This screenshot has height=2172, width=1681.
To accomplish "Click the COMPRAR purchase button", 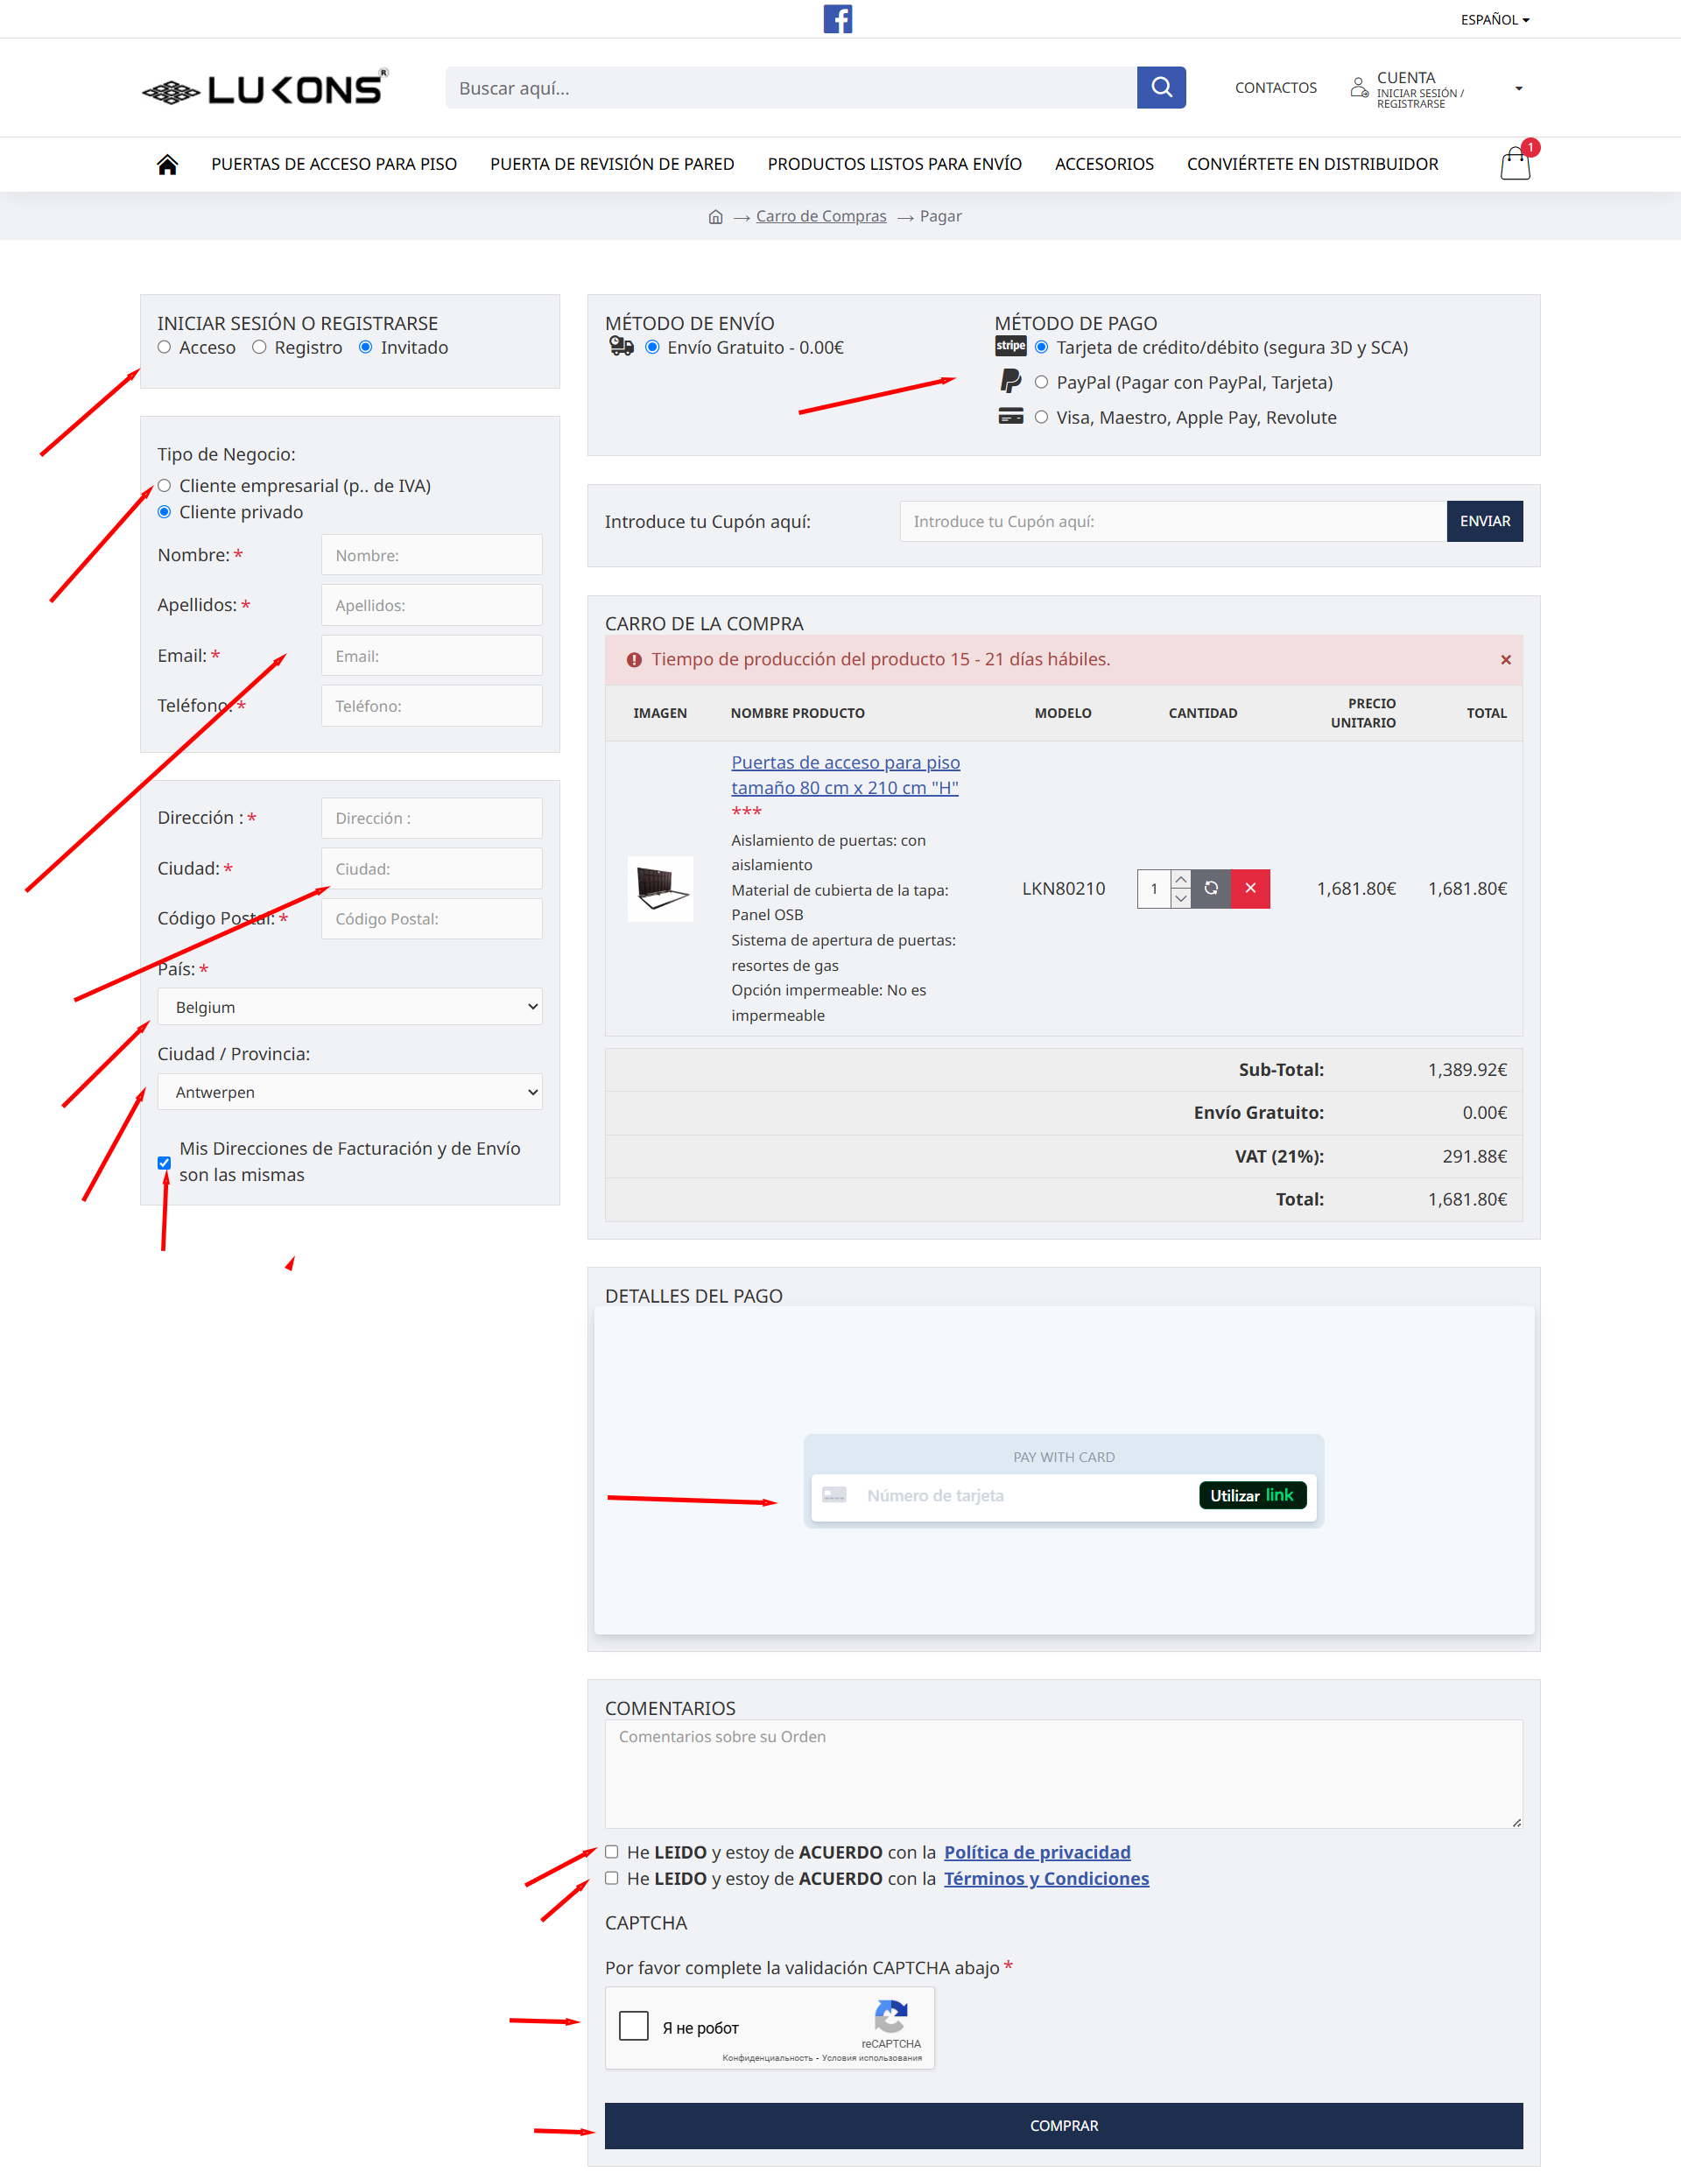I will pos(1063,2126).
